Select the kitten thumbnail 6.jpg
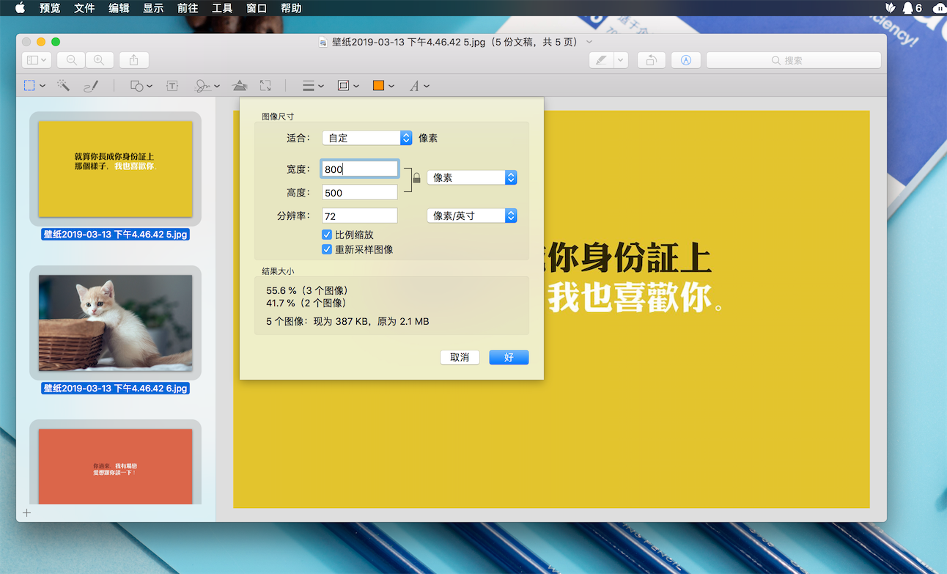 pos(115,323)
